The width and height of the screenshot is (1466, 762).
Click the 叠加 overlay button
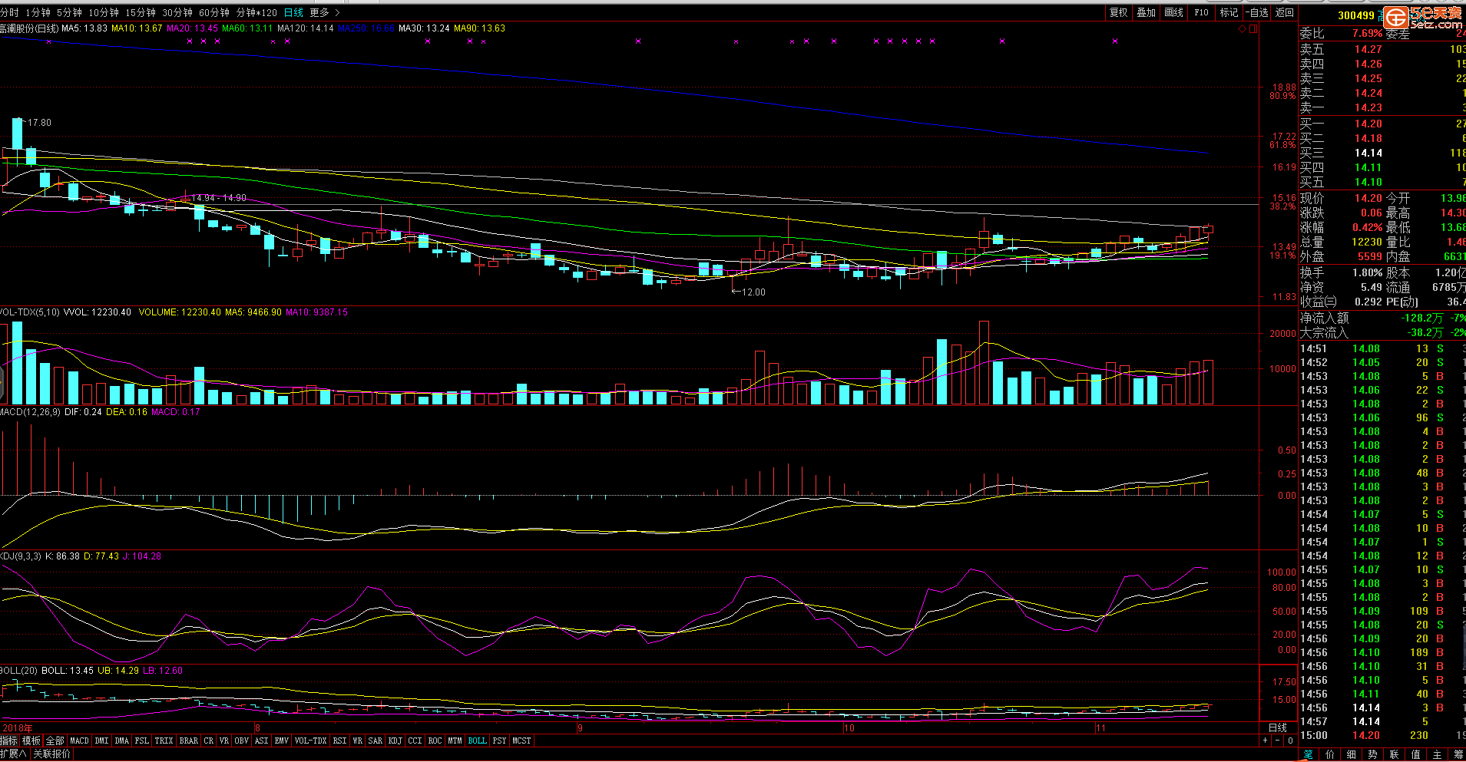pos(1146,12)
